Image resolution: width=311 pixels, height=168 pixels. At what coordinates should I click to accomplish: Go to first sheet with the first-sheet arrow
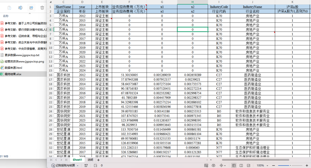click(x=51, y=160)
